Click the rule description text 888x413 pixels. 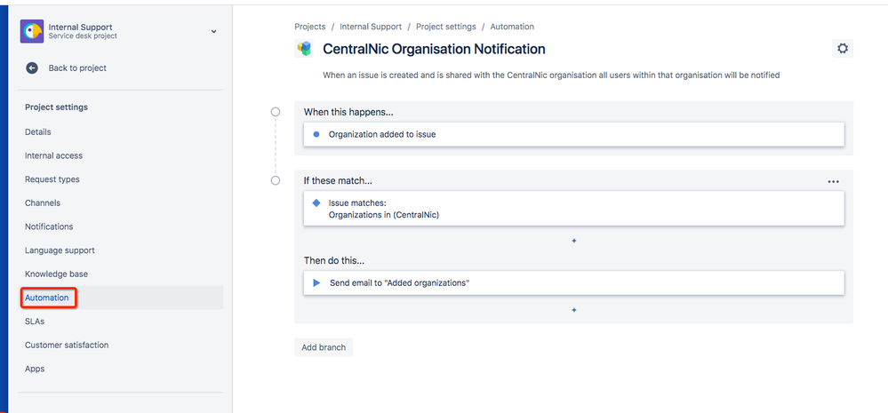pyautogui.click(x=552, y=75)
